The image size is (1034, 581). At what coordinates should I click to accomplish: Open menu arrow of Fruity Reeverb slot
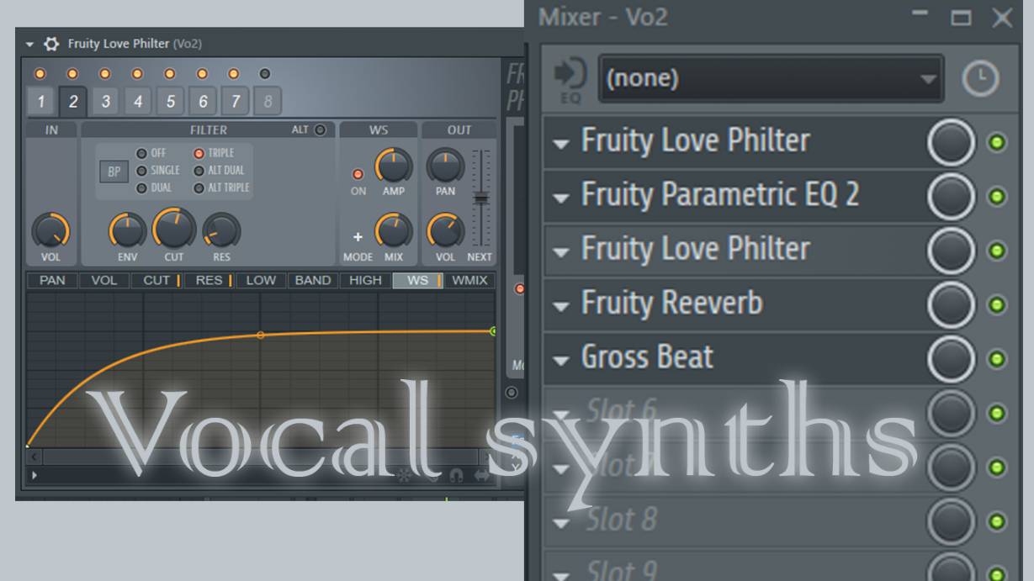click(560, 306)
